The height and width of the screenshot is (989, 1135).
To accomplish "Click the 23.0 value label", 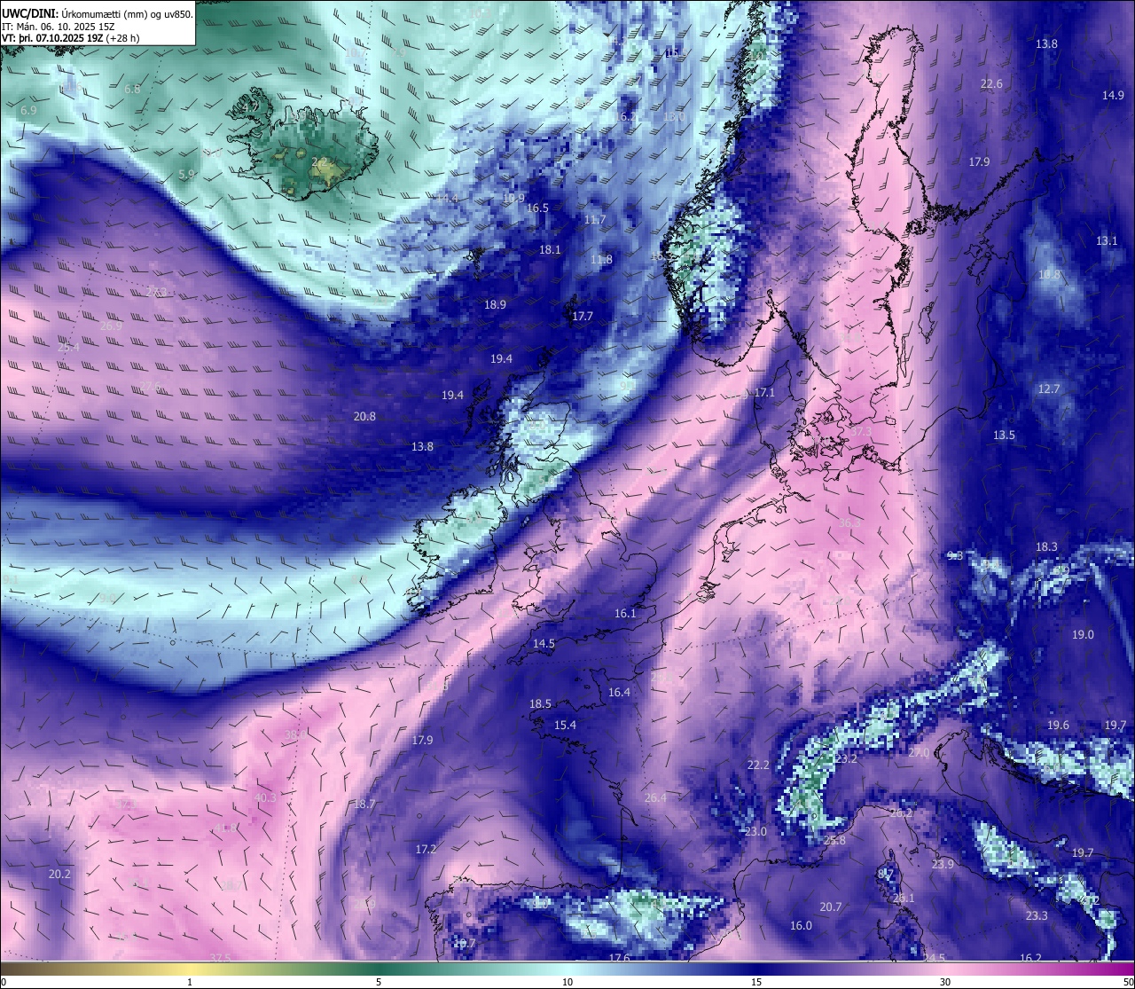I will (x=755, y=832).
